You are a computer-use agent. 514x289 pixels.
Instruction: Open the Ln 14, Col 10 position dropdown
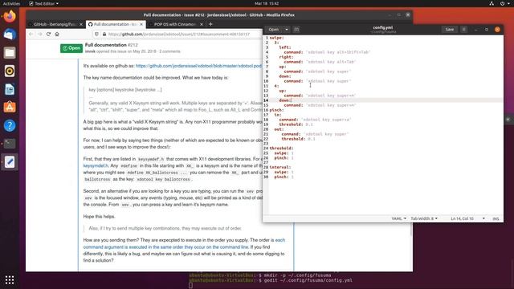click(x=467, y=218)
